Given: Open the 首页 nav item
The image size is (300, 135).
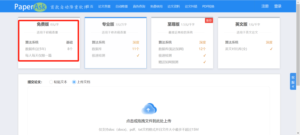Looking at the screenshot, I should click(x=89, y=6).
